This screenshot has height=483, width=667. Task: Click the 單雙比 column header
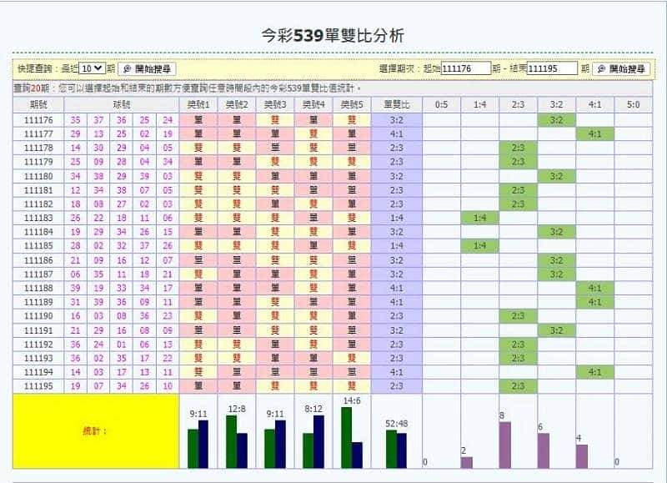(x=397, y=104)
